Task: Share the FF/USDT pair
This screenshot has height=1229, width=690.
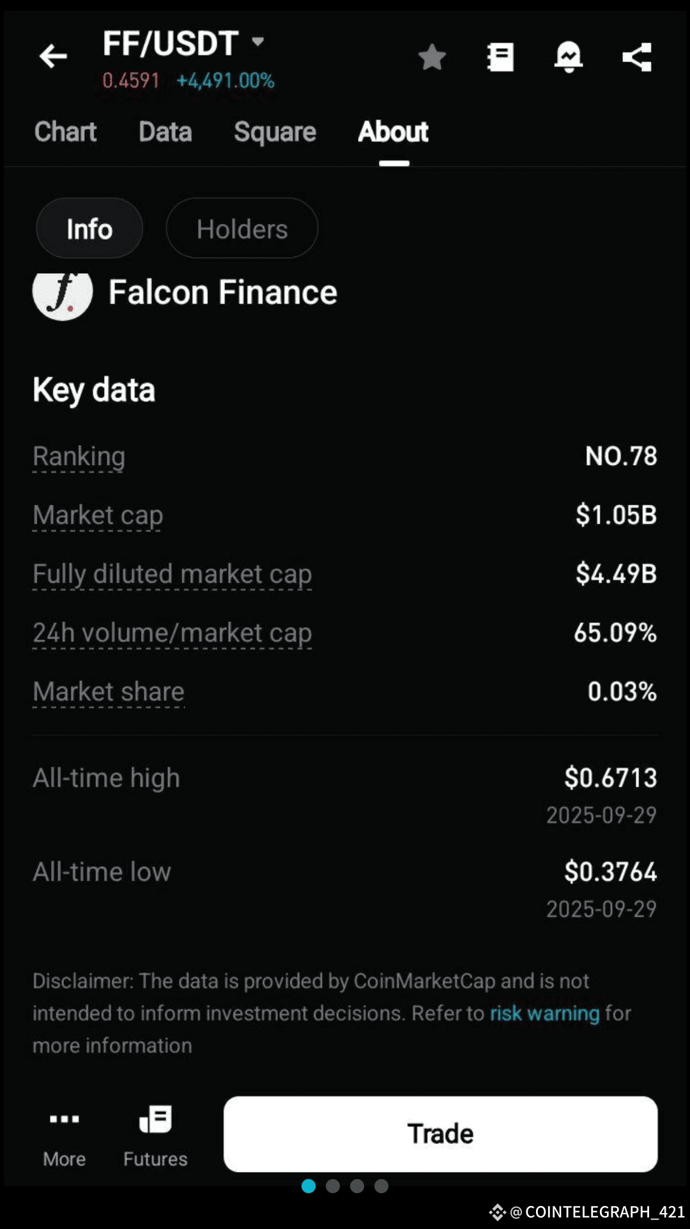Action: click(x=637, y=58)
